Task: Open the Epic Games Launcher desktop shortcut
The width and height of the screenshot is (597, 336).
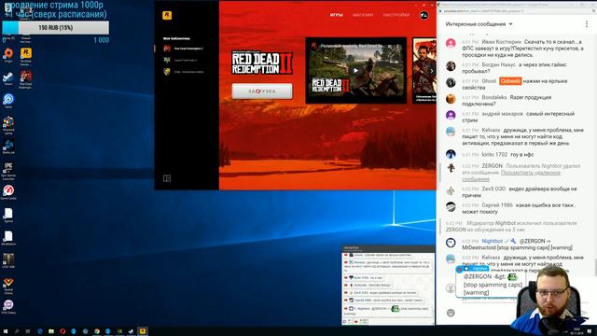Action: coord(8,171)
